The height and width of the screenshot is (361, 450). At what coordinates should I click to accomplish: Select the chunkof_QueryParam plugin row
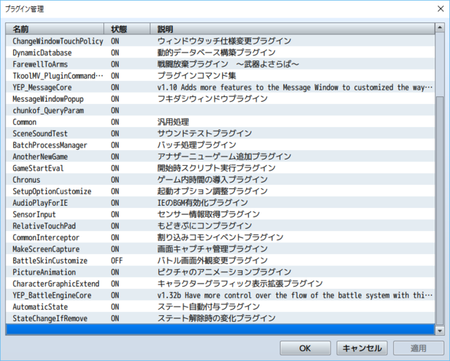pos(220,110)
